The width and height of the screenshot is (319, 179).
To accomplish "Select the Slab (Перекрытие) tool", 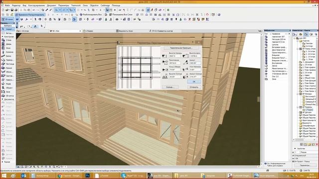I will (7, 60).
